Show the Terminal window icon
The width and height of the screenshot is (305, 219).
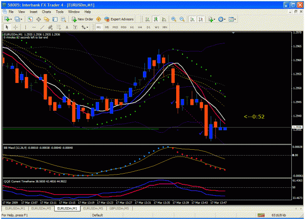click(x=55, y=19)
